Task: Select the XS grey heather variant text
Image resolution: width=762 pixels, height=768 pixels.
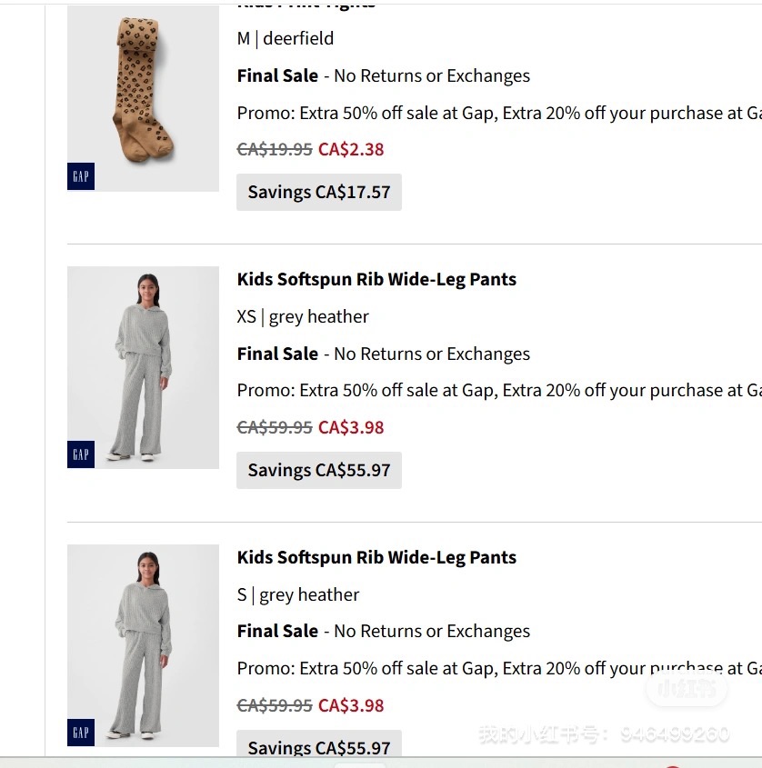Action: 303,316
